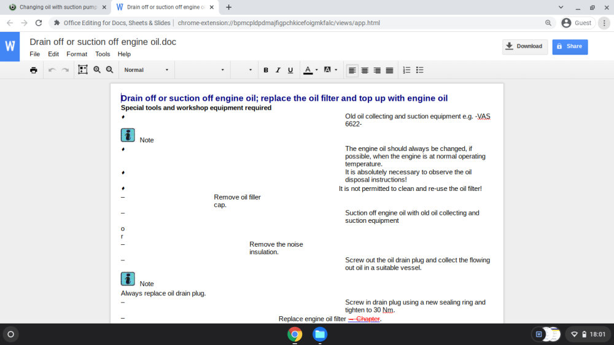Screen dimensions: 614x345
Task: Open the Edit menu
Action: click(x=53, y=54)
